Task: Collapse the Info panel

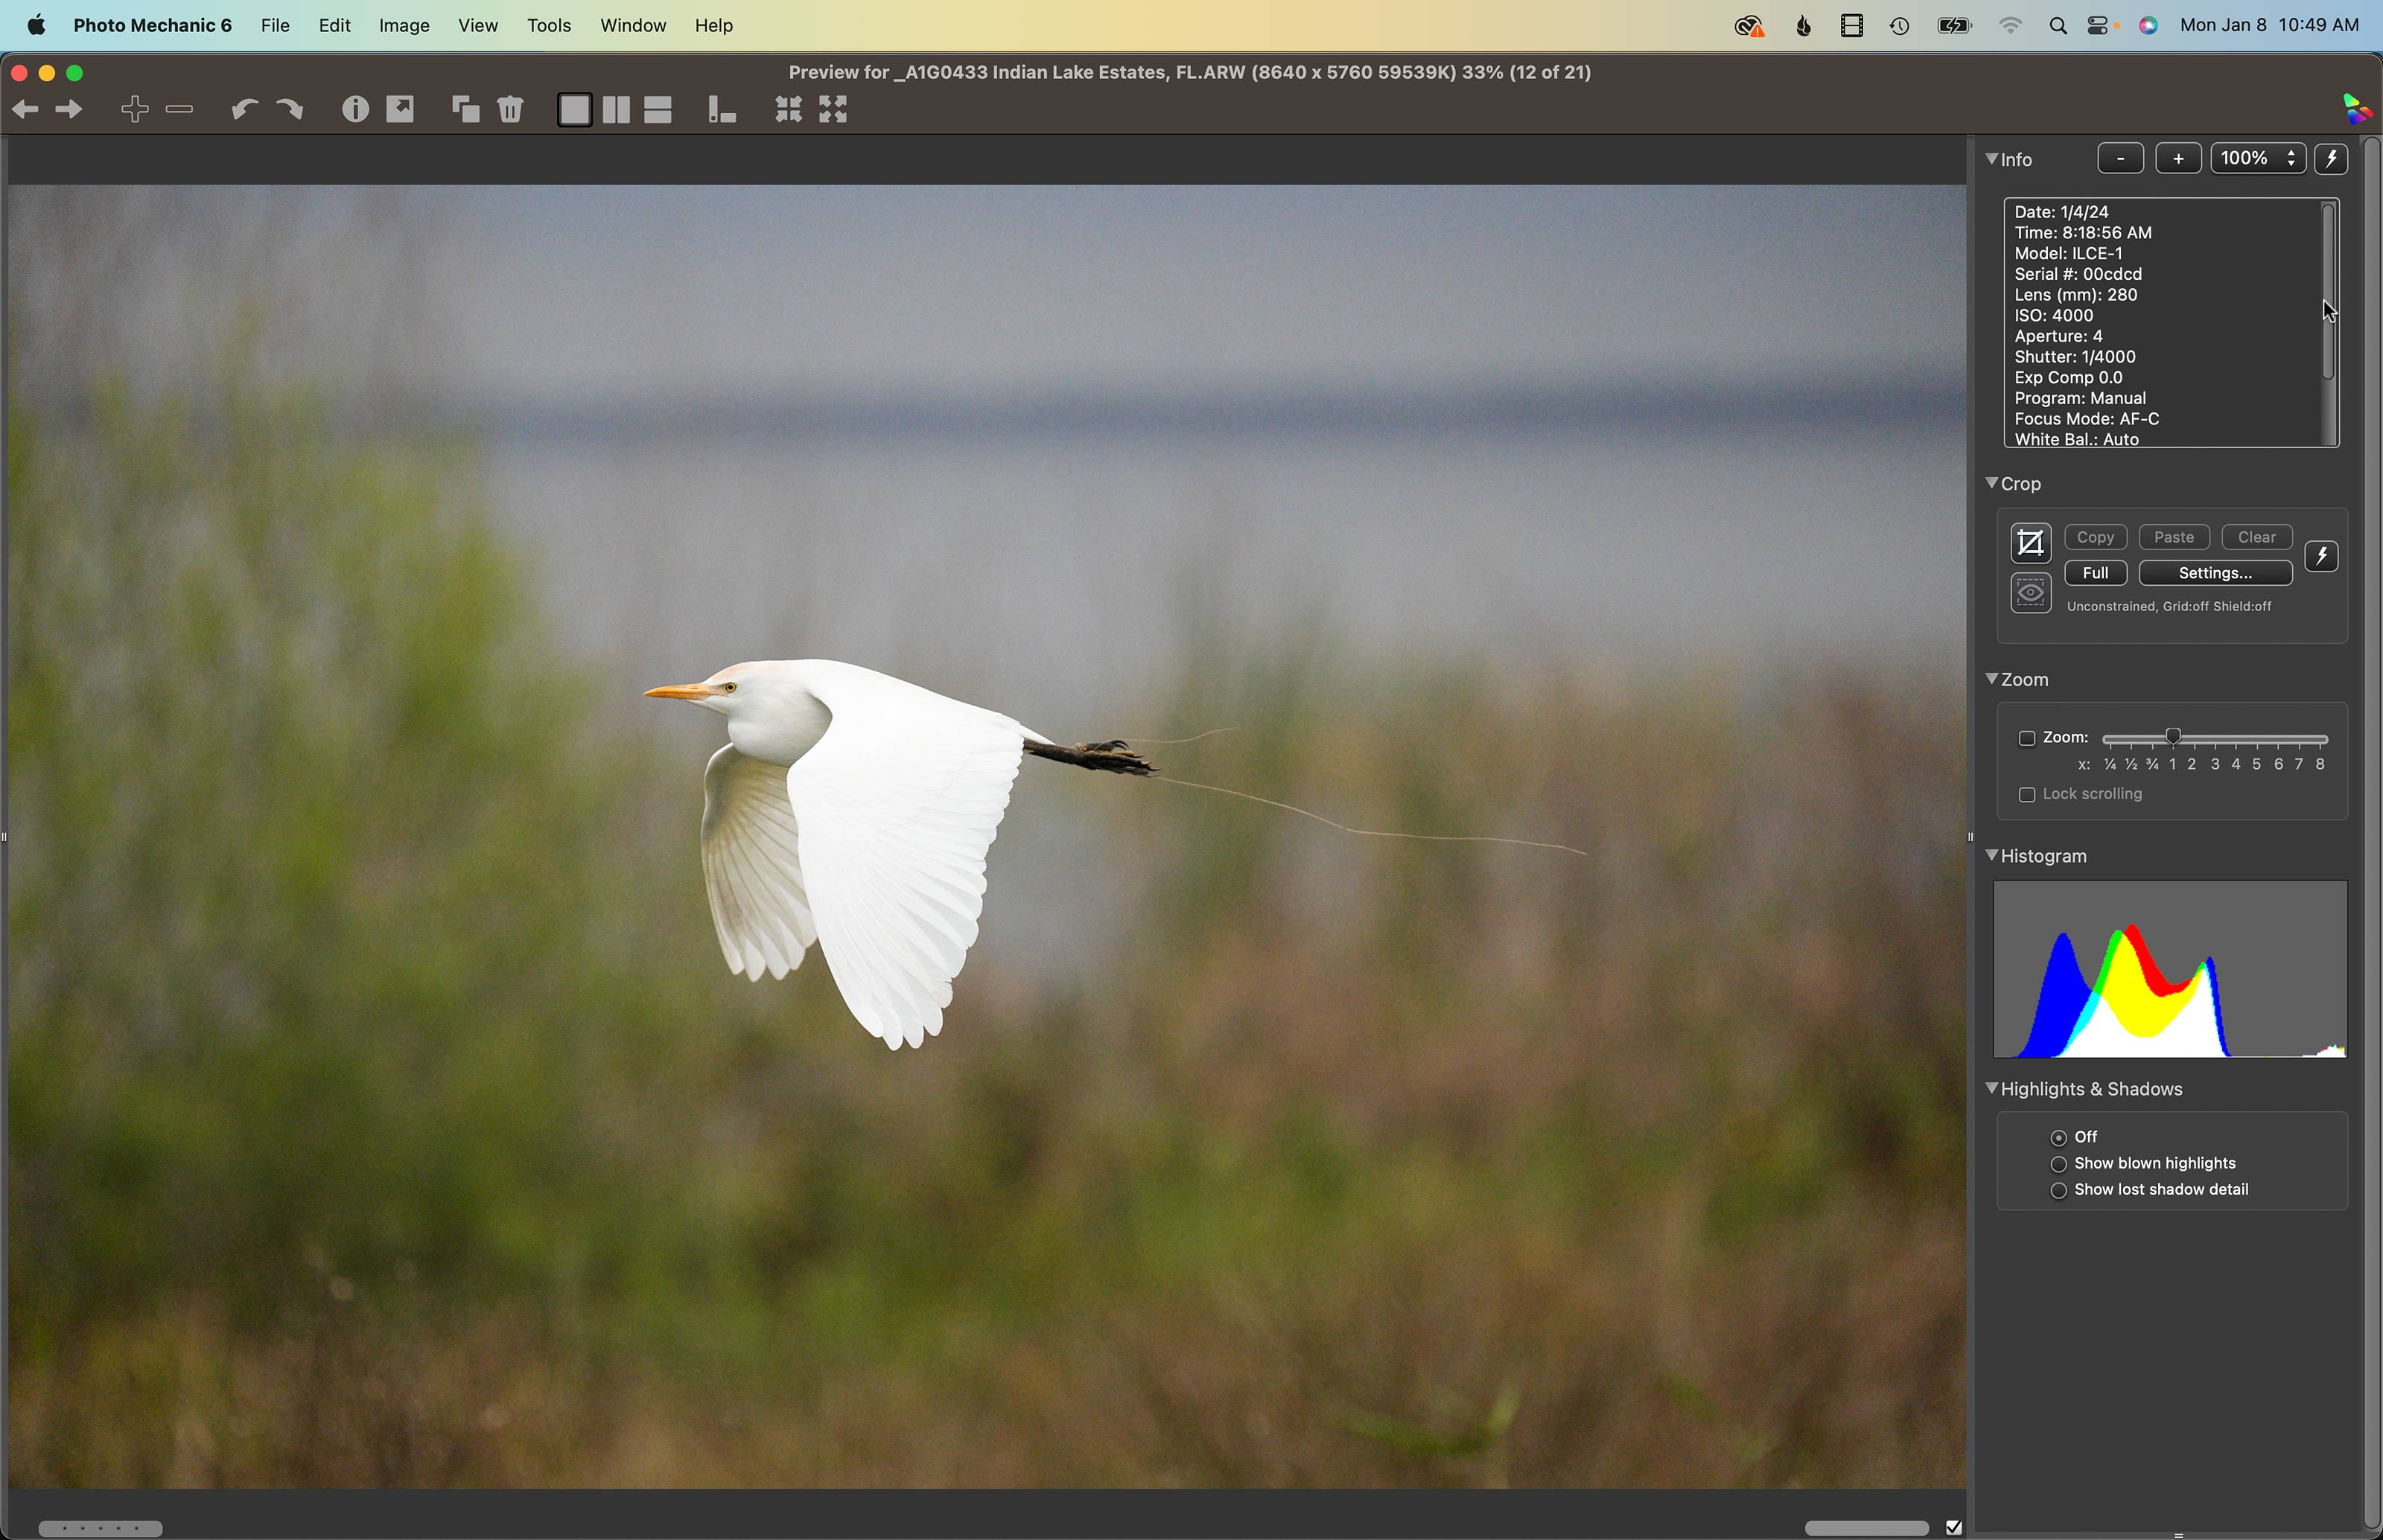Action: coord(1992,159)
